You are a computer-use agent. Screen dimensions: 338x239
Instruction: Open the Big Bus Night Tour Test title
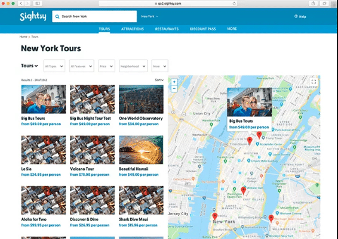90,119
